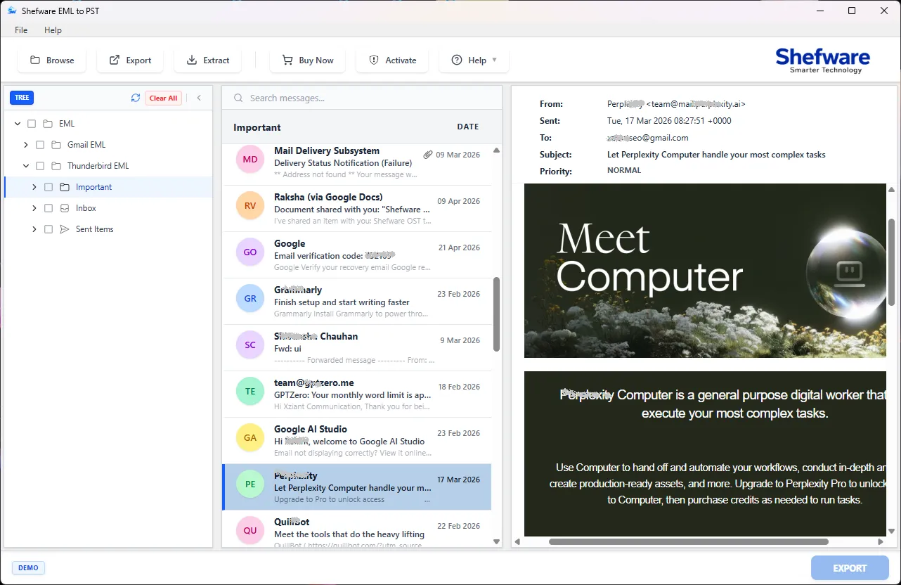Click the search magnifier icon
901x585 pixels.
point(239,98)
